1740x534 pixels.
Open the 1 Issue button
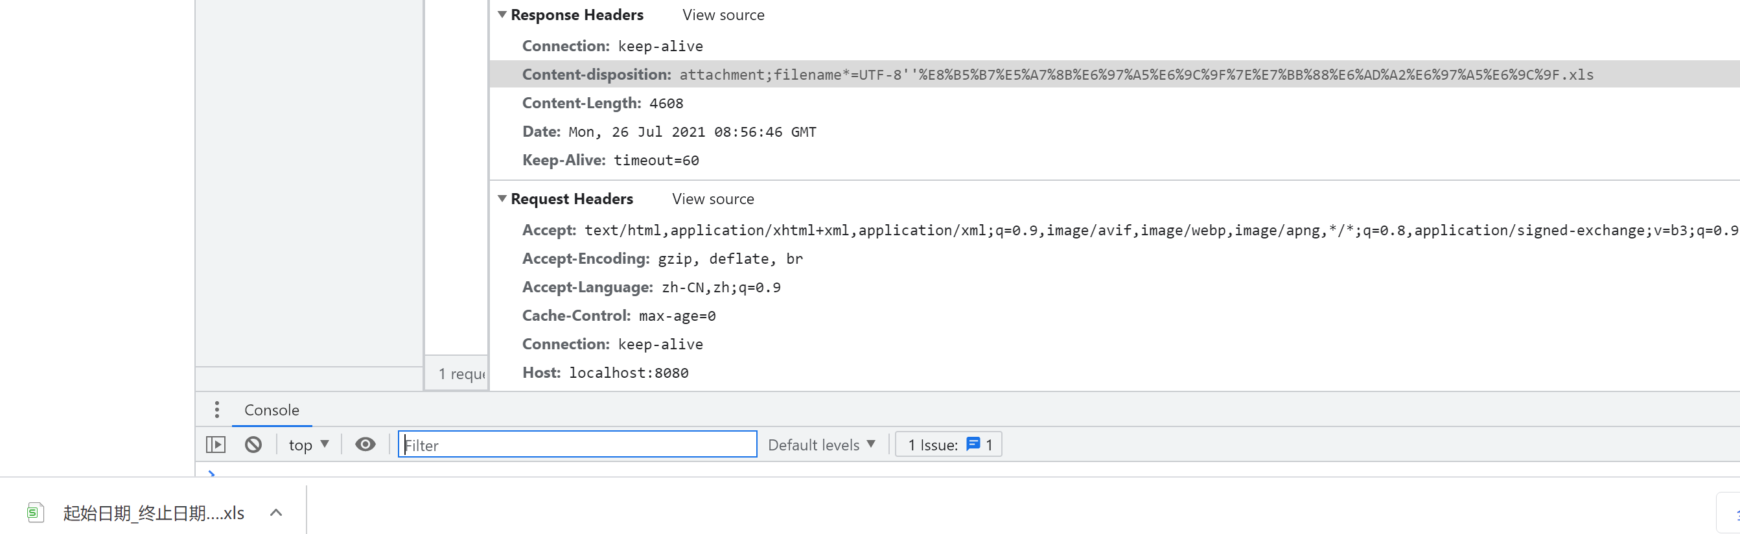[948, 444]
